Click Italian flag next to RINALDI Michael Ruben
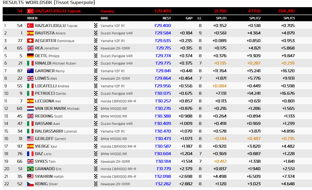This screenshot has width=312, height=190. click(x=30, y=63)
